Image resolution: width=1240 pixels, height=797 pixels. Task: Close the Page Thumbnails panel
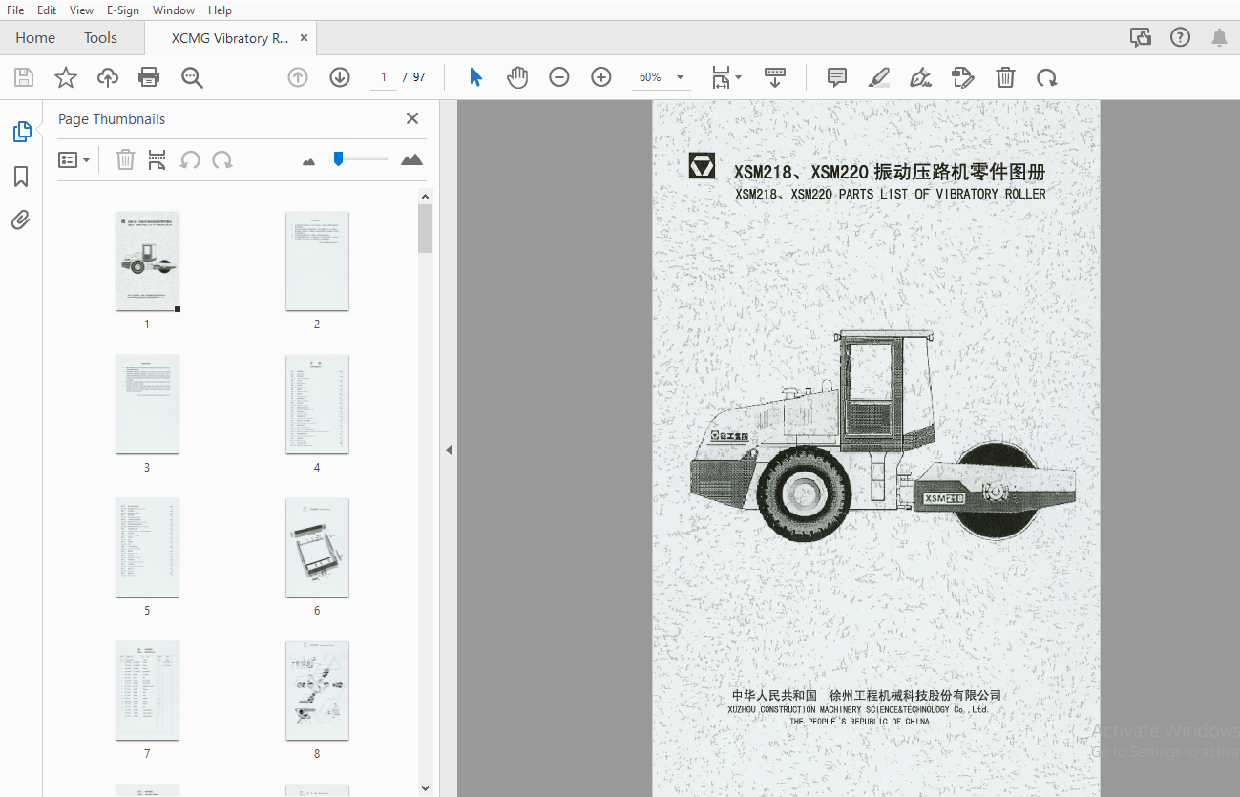pyautogui.click(x=412, y=118)
